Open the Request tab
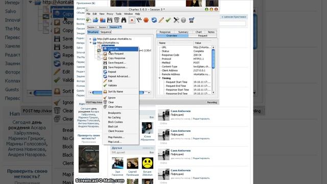Screen dimensions: 327x184 (x=202, y=36)
